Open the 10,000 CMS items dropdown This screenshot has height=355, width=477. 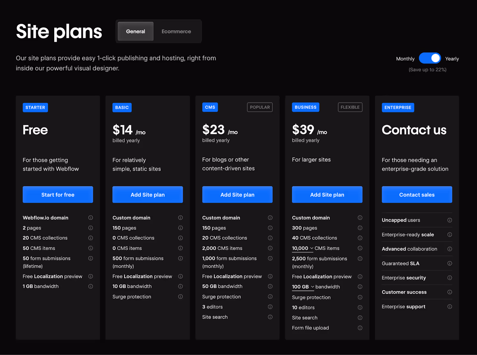click(303, 248)
